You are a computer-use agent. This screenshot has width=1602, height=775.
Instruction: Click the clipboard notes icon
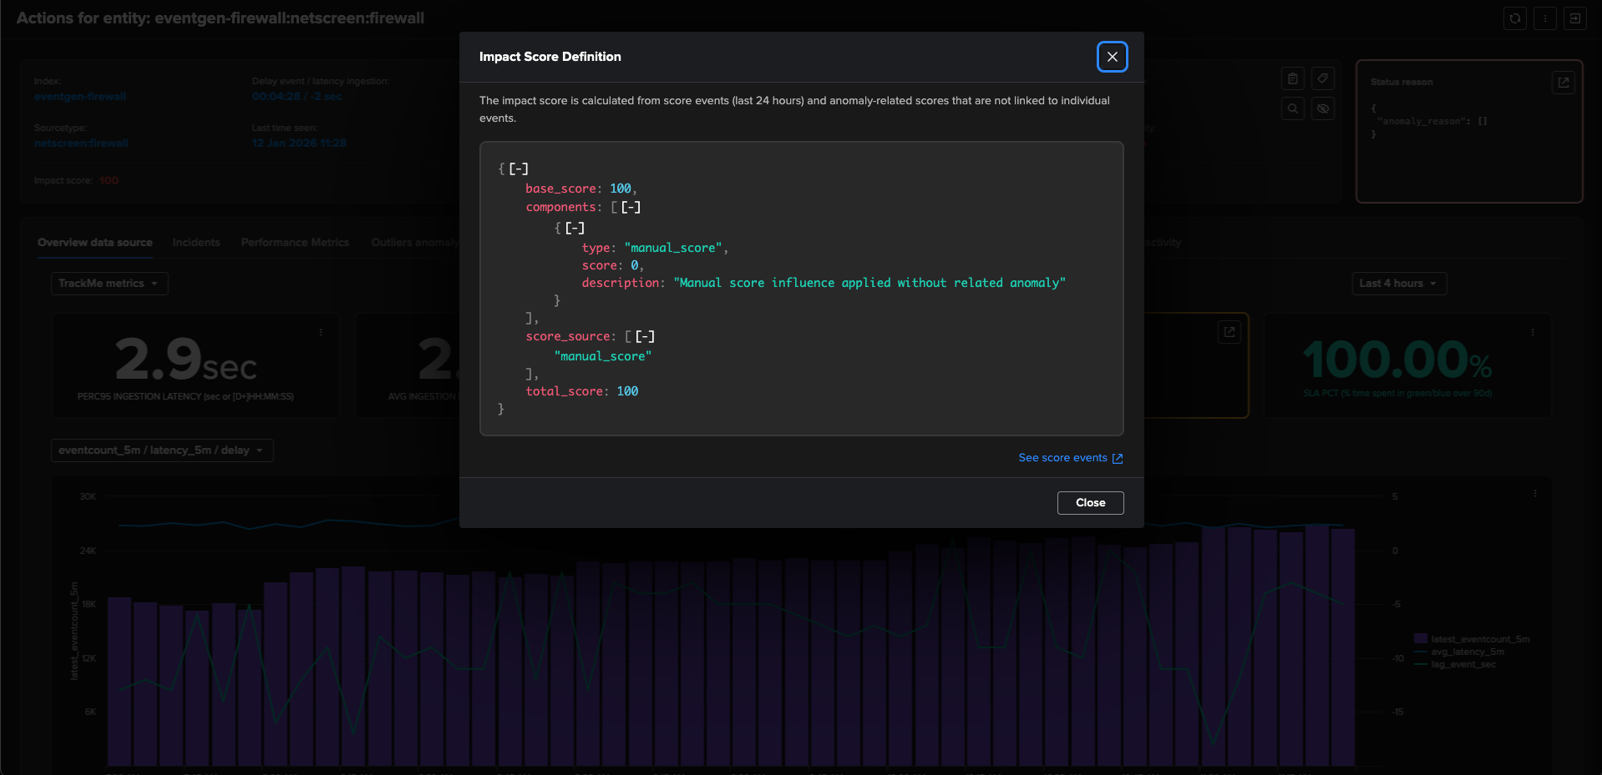pos(1292,79)
